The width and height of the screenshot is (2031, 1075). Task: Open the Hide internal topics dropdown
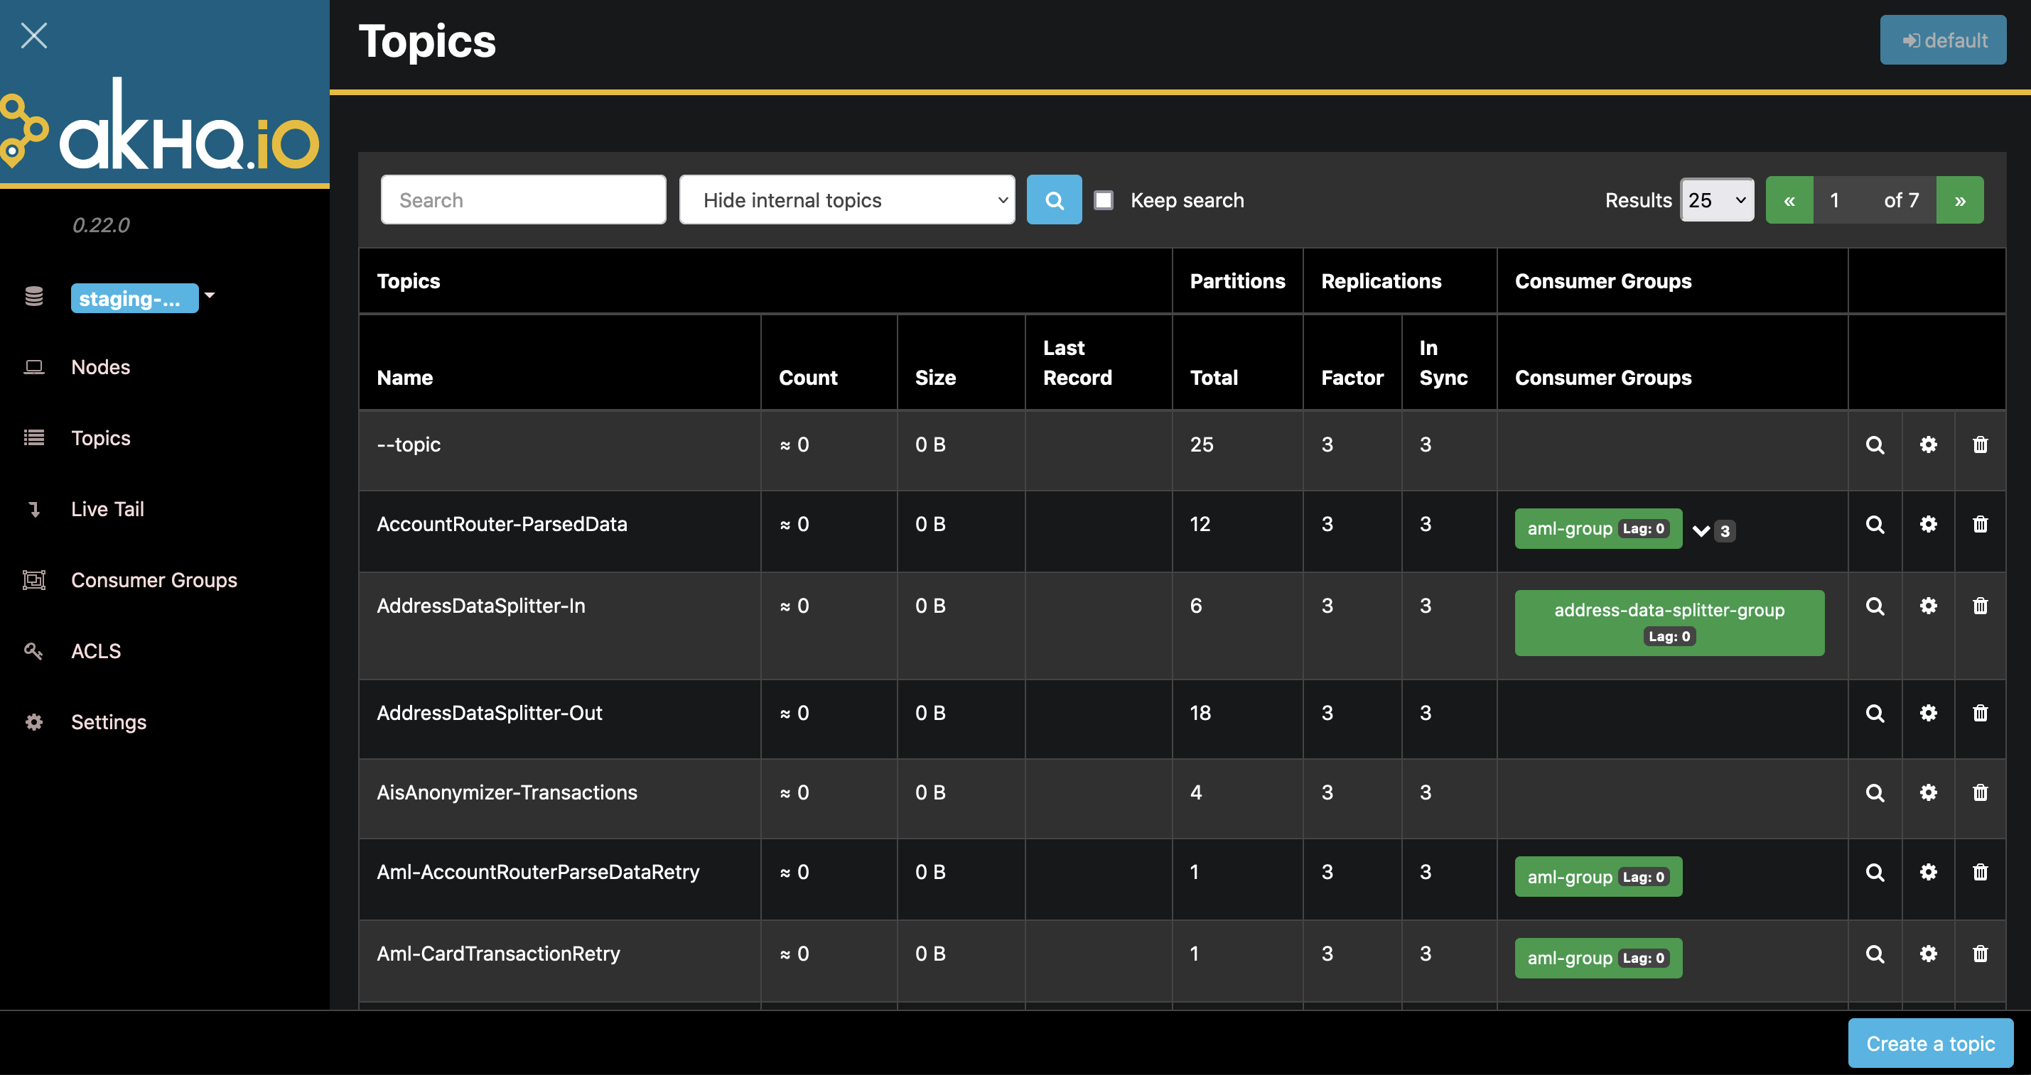[x=846, y=200]
